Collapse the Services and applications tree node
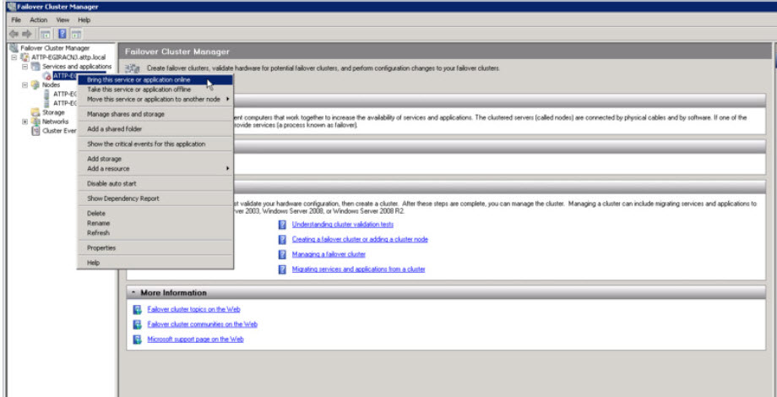 pos(24,67)
